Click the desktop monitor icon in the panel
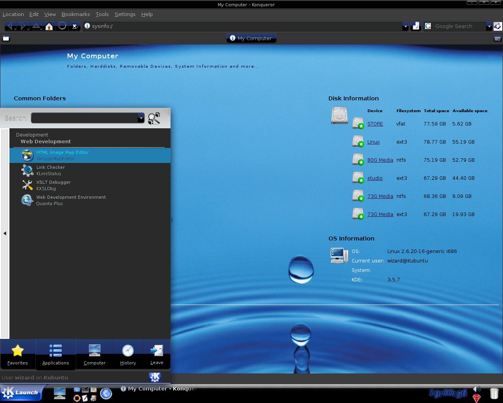The image size is (503, 403). [x=60, y=393]
